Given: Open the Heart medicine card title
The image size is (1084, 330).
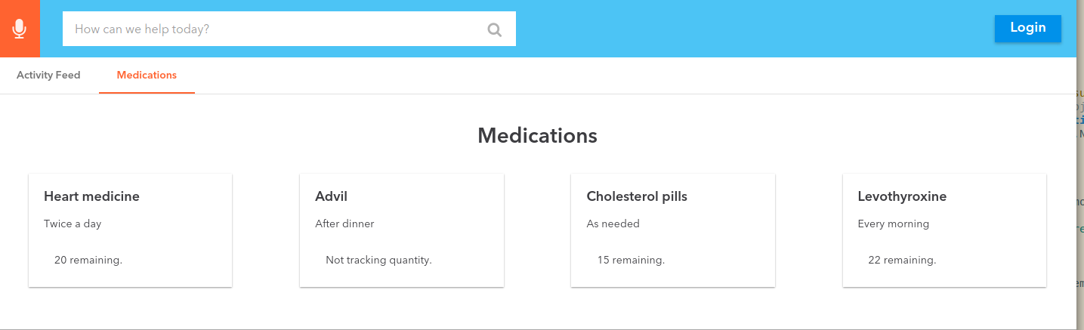Looking at the screenshot, I should (x=91, y=196).
